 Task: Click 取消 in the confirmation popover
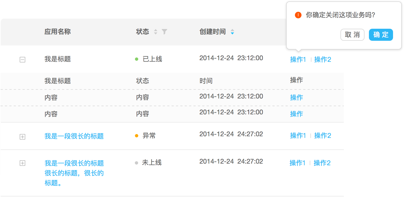(352, 35)
